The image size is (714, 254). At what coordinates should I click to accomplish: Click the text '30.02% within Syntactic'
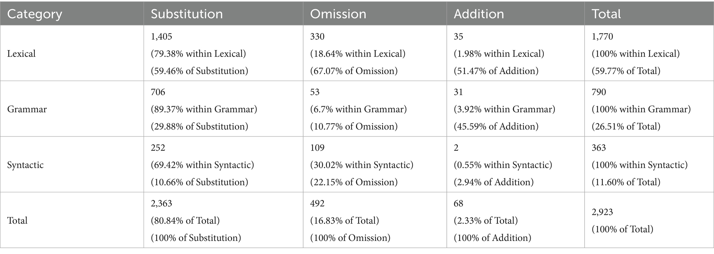tap(361, 165)
